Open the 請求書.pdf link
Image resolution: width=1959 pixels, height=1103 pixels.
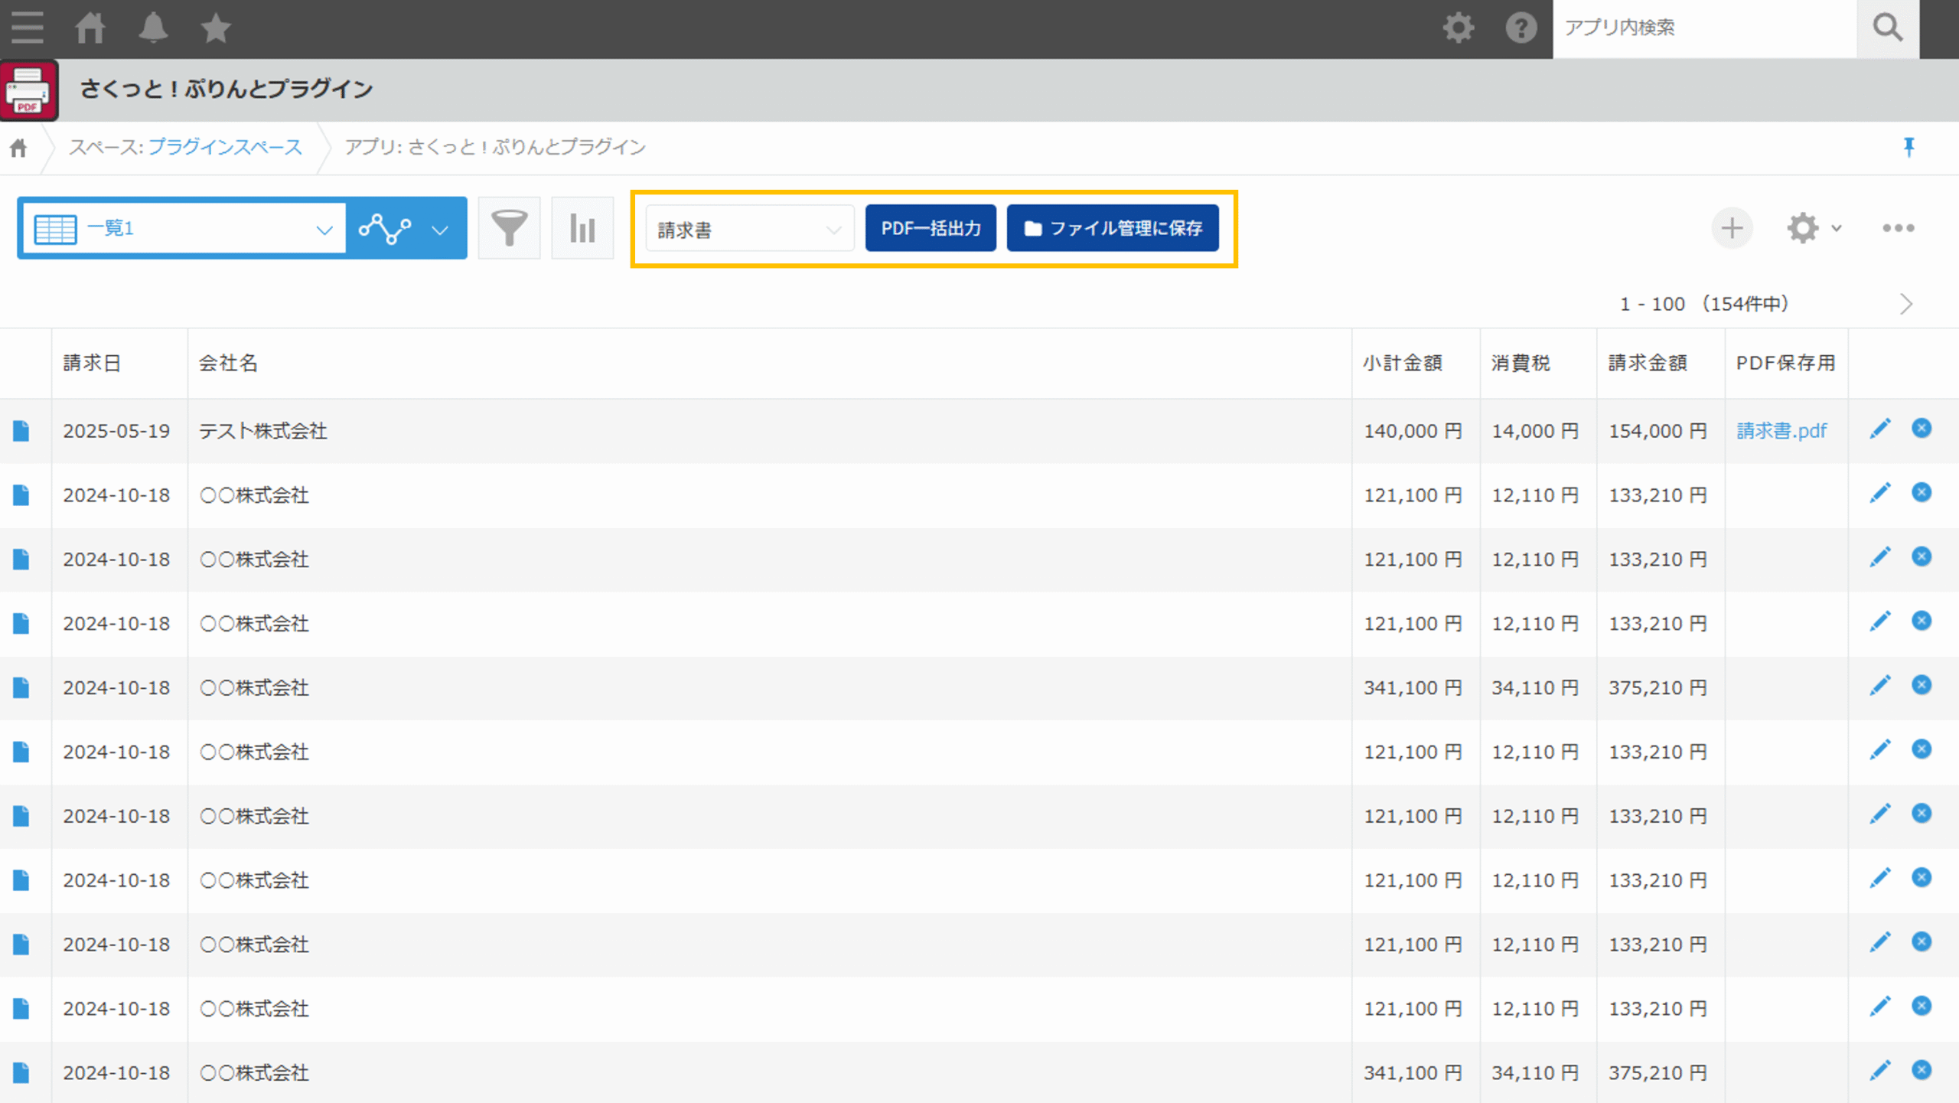point(1781,431)
